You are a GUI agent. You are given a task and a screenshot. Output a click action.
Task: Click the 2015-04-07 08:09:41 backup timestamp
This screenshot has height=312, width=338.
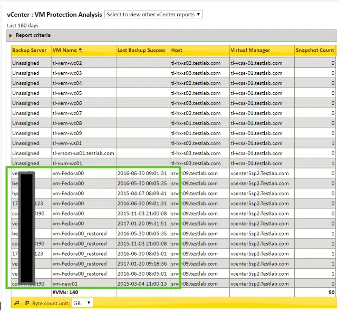pyautogui.click(x=142, y=193)
